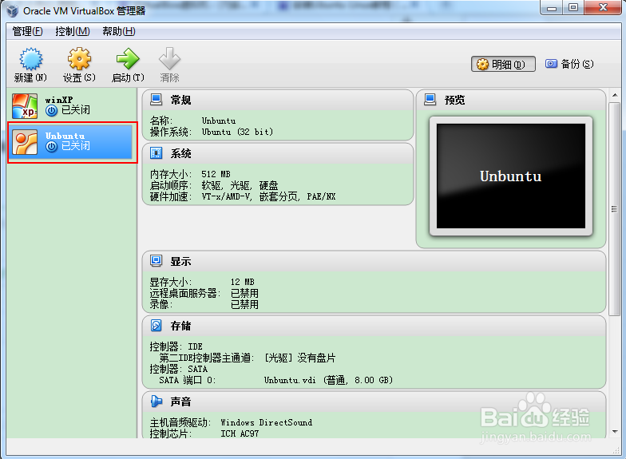This screenshot has width=626, height=459.
Task: Click the '控制器: IDE' storage line
Action: point(176,346)
